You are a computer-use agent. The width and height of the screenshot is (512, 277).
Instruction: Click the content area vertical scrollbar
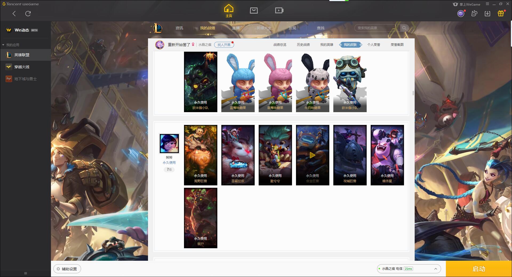(413, 93)
